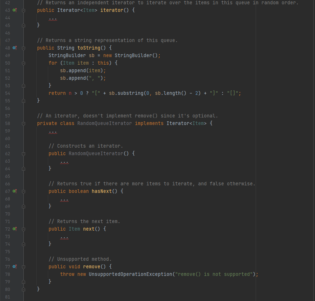Click the implements gutter icon beside hasNext() on line 67
Image resolution: width=315 pixels, height=301 pixels.
tap(15, 191)
